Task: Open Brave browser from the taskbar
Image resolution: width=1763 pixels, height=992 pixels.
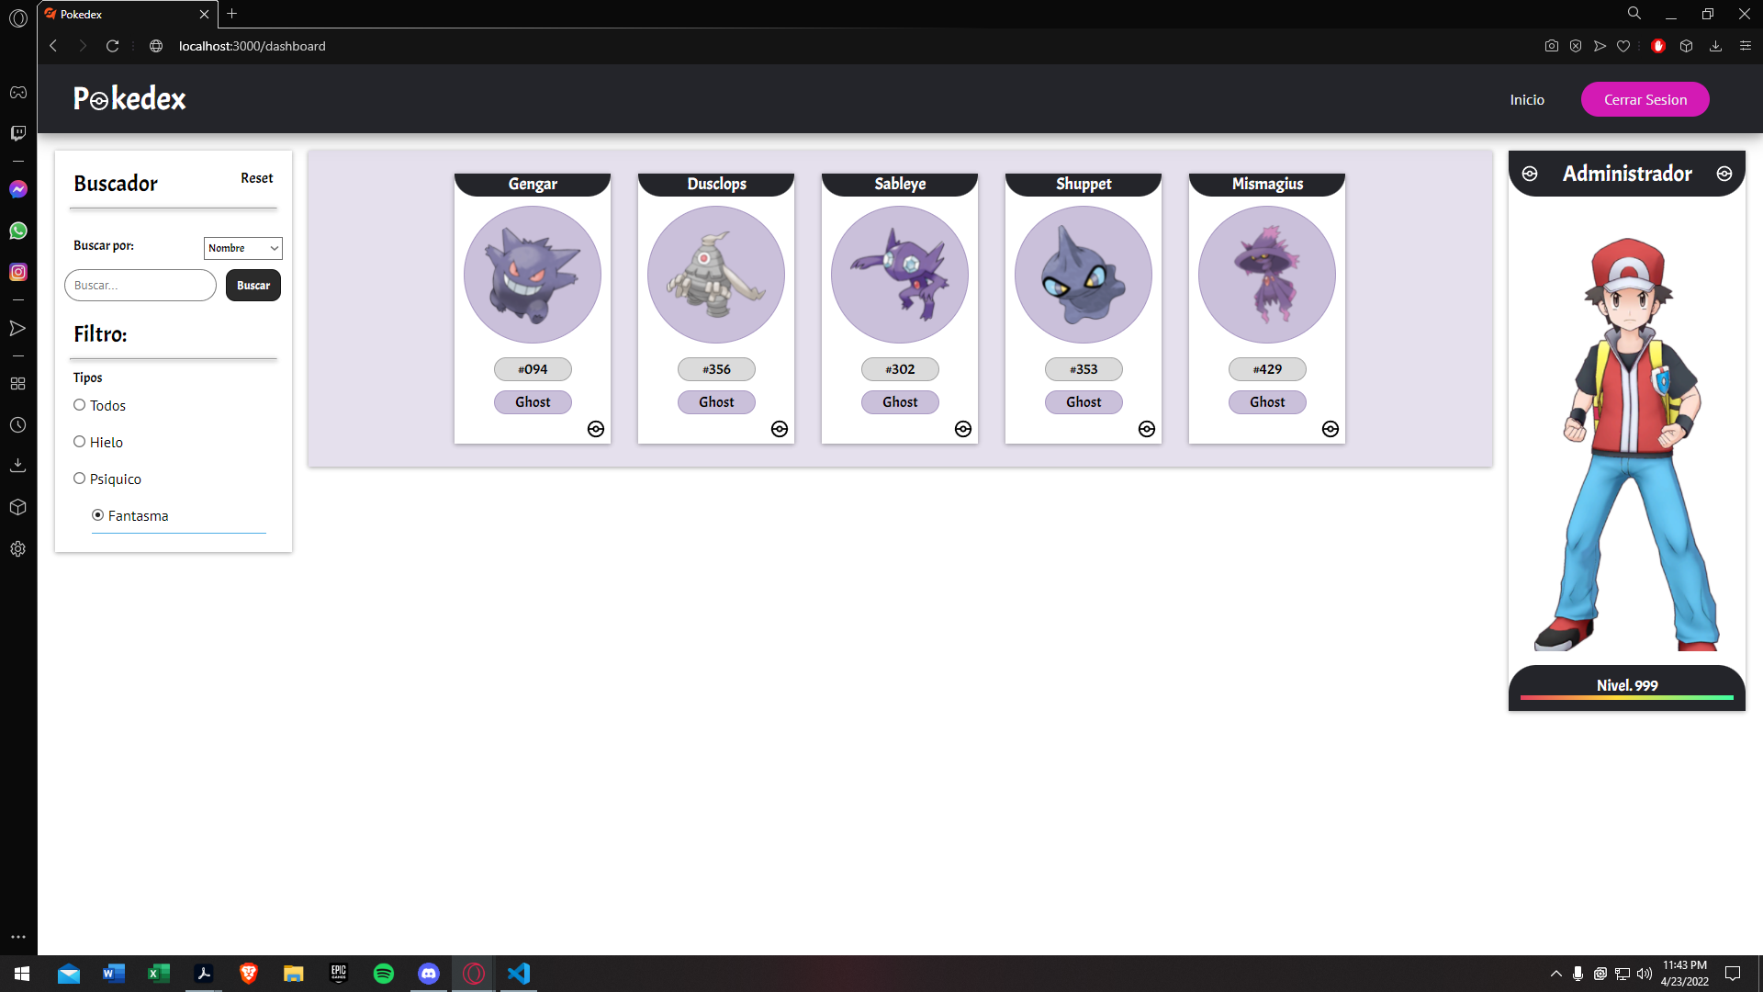Action: pyautogui.click(x=249, y=974)
